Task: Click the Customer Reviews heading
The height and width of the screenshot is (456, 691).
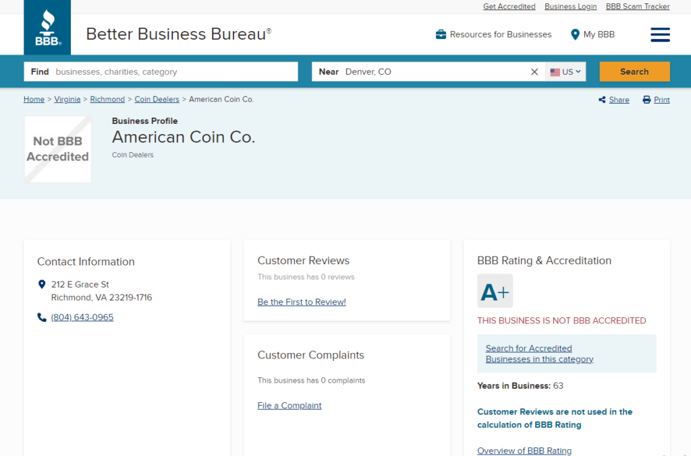Action: click(303, 260)
